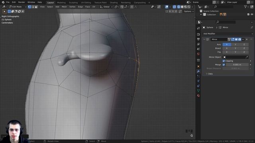
Task: Open the Vertex menu in header
Action: (73, 7)
